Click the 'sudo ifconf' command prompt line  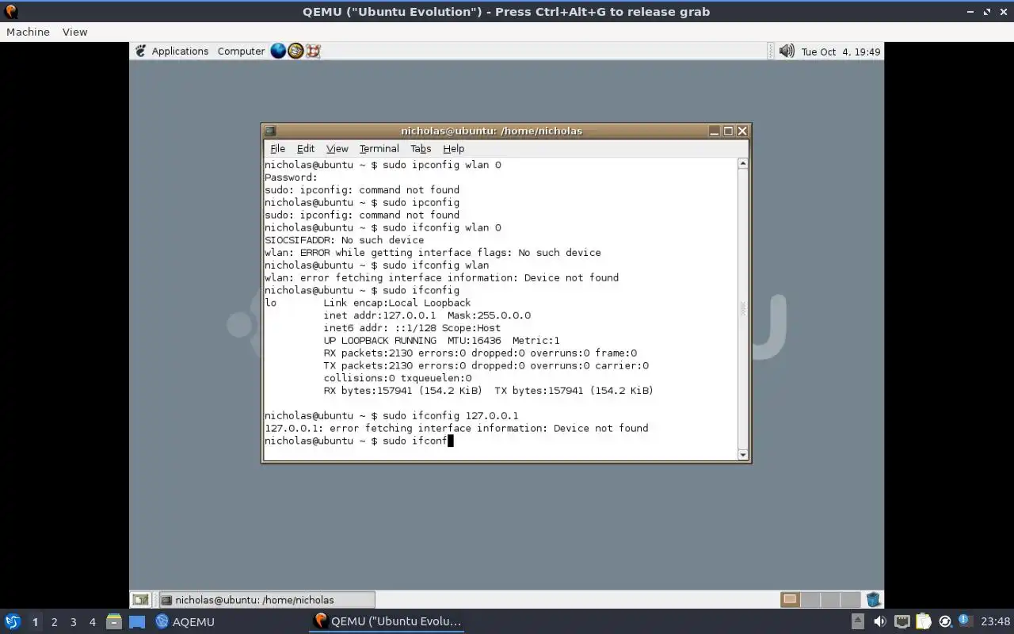[x=358, y=441]
